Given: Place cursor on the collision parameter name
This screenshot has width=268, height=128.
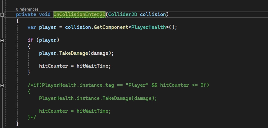Looking at the screenshot, I should (153, 14).
